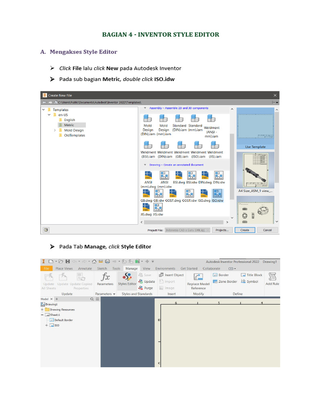
Task: Click Border in Define panel
Action: tap(221, 275)
